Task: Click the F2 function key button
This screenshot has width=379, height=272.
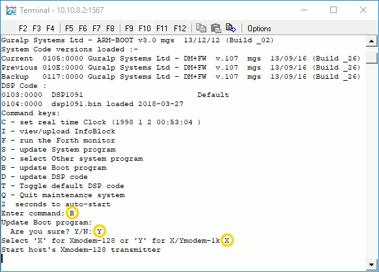Action: (x=23, y=29)
